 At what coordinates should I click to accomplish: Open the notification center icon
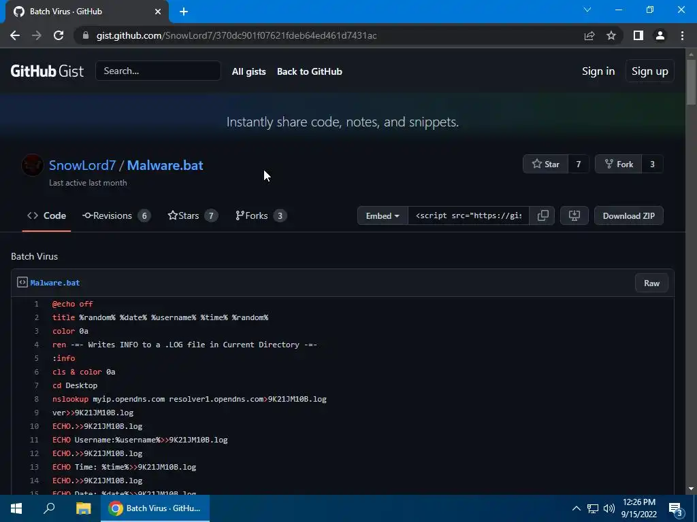click(x=675, y=508)
